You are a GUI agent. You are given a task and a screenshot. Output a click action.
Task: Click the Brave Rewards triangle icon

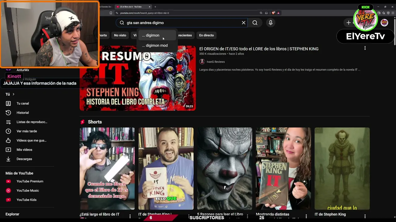click(x=278, y=13)
